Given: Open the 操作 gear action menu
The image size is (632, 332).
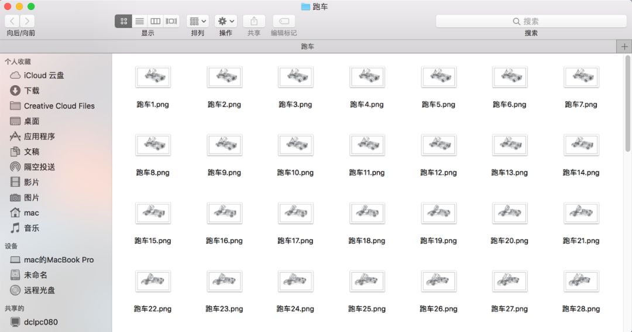Looking at the screenshot, I should coord(226,21).
